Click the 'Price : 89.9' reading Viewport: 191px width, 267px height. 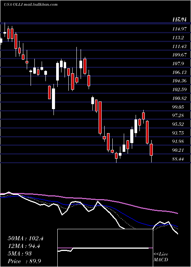(x=24, y=261)
